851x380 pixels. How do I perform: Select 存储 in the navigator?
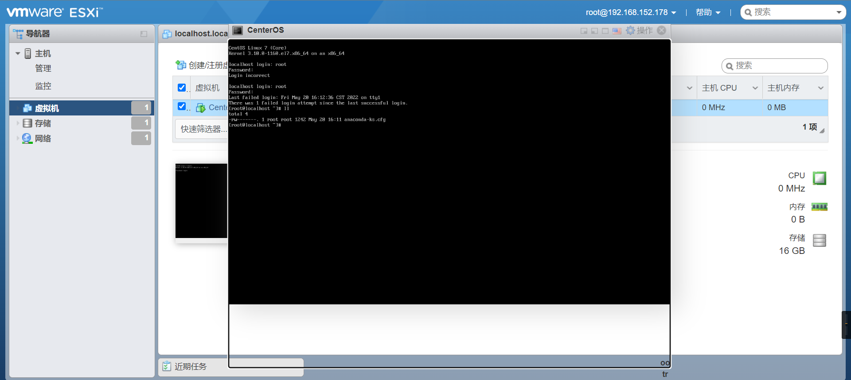pyautogui.click(x=43, y=123)
